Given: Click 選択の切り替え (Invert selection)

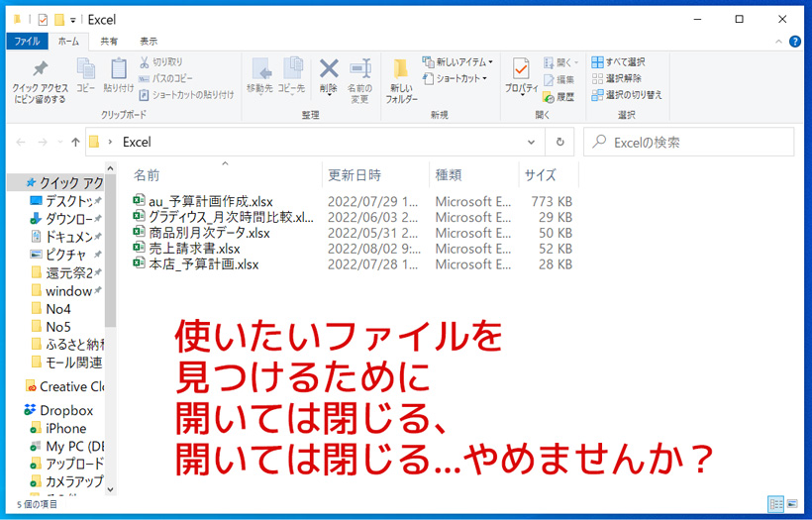Looking at the screenshot, I should (x=627, y=95).
